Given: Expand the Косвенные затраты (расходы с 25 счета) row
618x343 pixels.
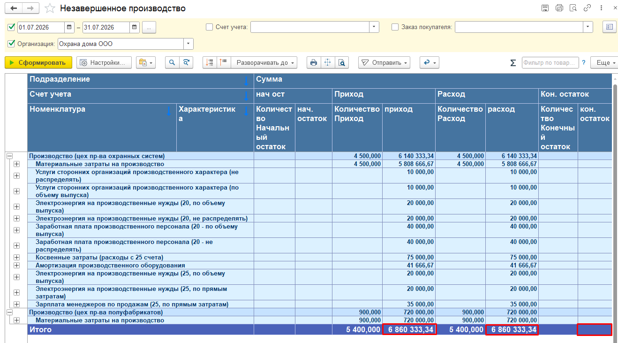Looking at the screenshot, I should [17, 257].
